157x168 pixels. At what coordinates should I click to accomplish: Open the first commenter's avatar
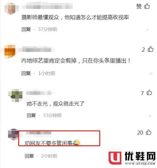[x=10, y=8]
